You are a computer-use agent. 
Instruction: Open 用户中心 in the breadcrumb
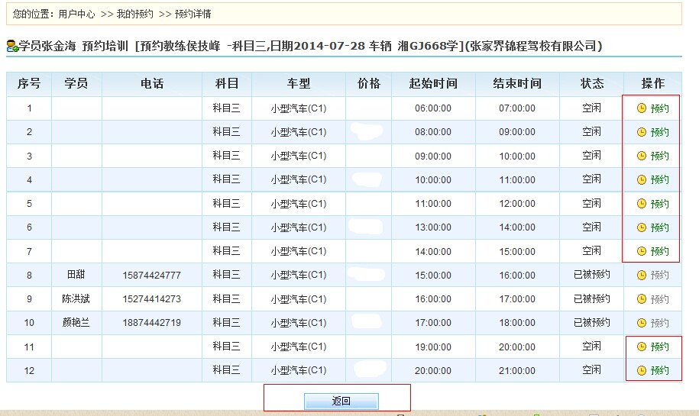[76, 14]
